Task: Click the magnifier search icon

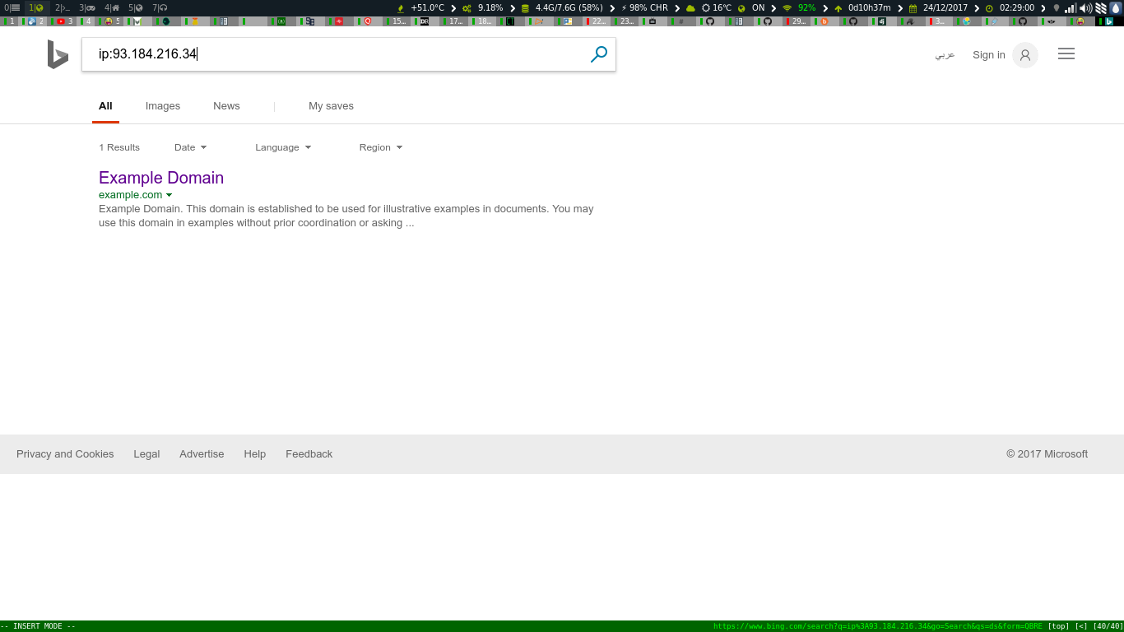Action: [599, 54]
